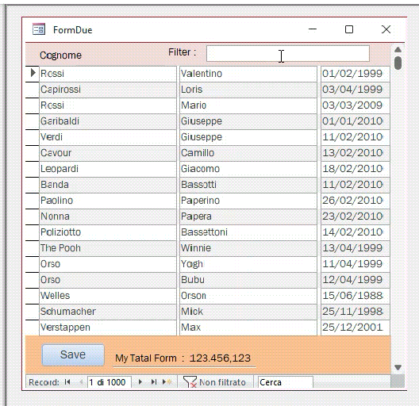The height and width of the screenshot is (406, 419).
Task: Jump to last record icon
Action: [x=154, y=382]
